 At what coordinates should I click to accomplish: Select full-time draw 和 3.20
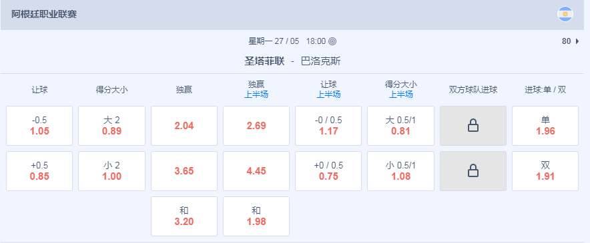coord(184,216)
